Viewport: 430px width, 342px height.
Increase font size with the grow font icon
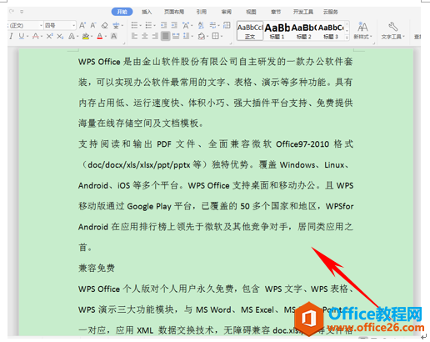click(x=82, y=26)
